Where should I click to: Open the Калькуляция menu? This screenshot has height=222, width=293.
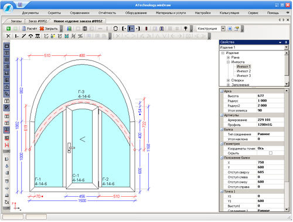click(229, 13)
